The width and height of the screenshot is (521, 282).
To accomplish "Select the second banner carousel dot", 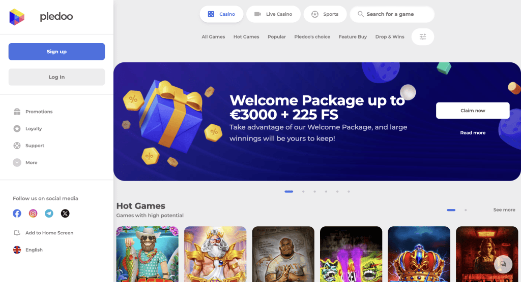I will 303,192.
